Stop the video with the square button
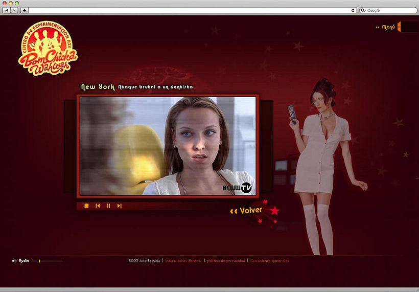 point(86,206)
